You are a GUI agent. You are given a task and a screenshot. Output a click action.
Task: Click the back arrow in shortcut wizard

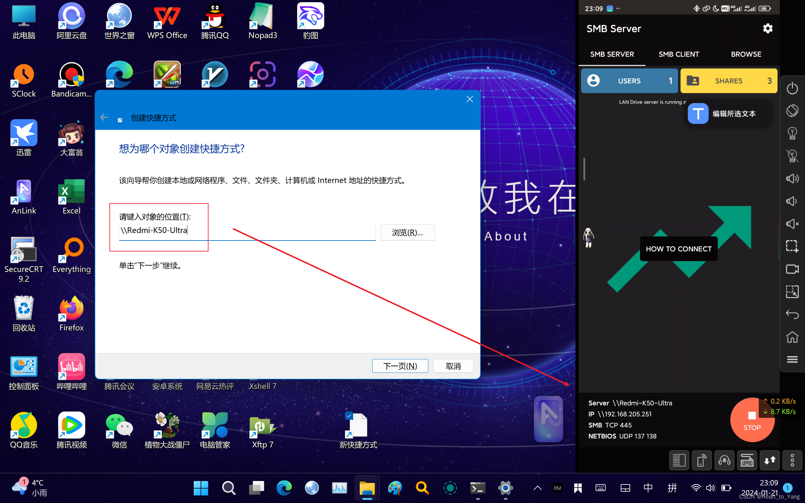[x=104, y=118]
